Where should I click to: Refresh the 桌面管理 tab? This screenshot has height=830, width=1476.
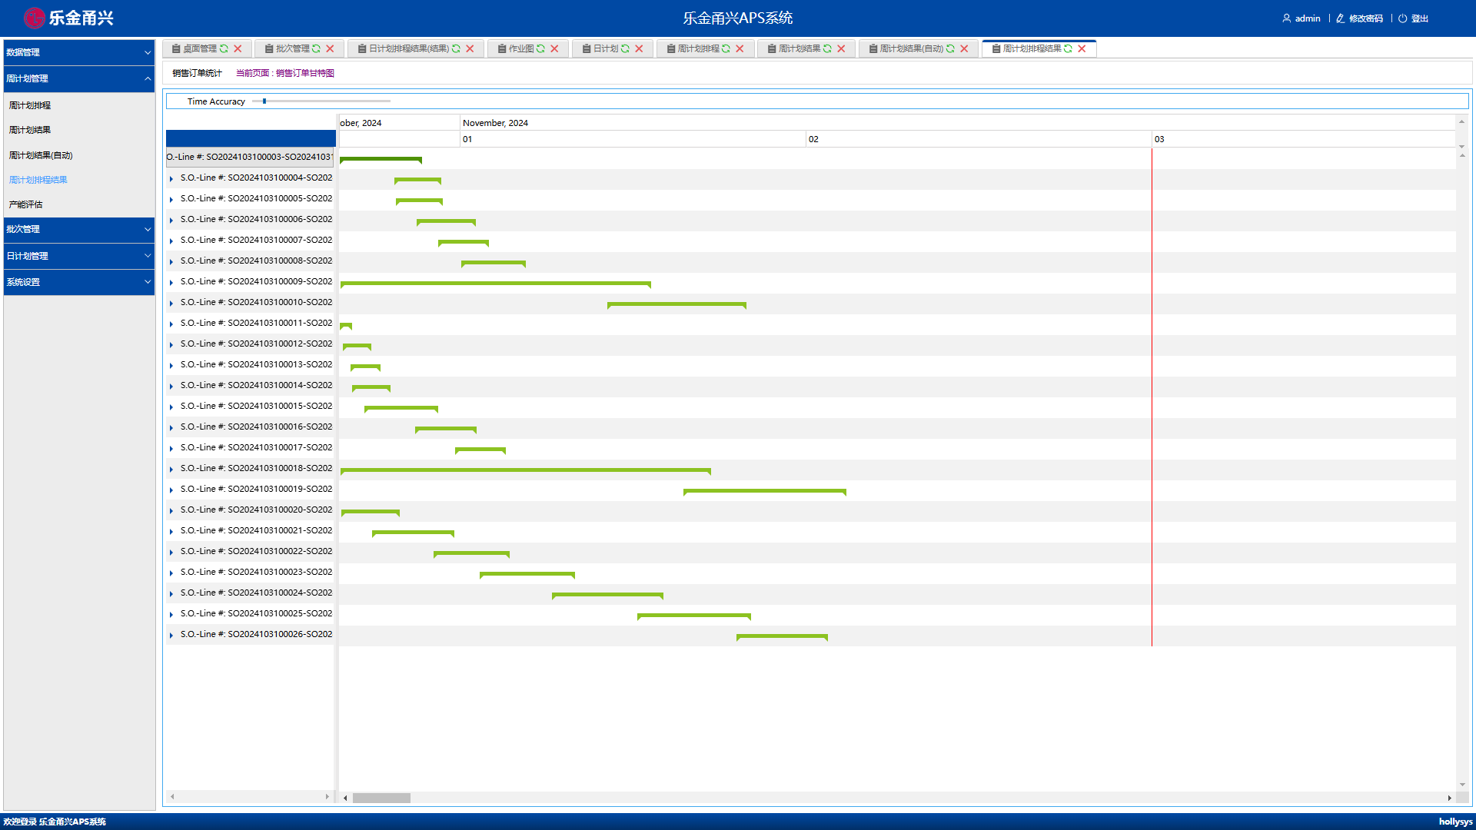[224, 48]
